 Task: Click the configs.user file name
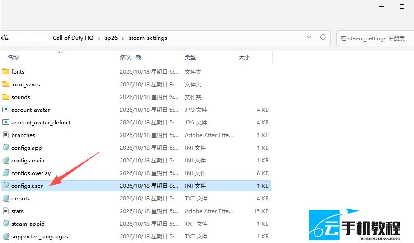[x=27, y=186]
